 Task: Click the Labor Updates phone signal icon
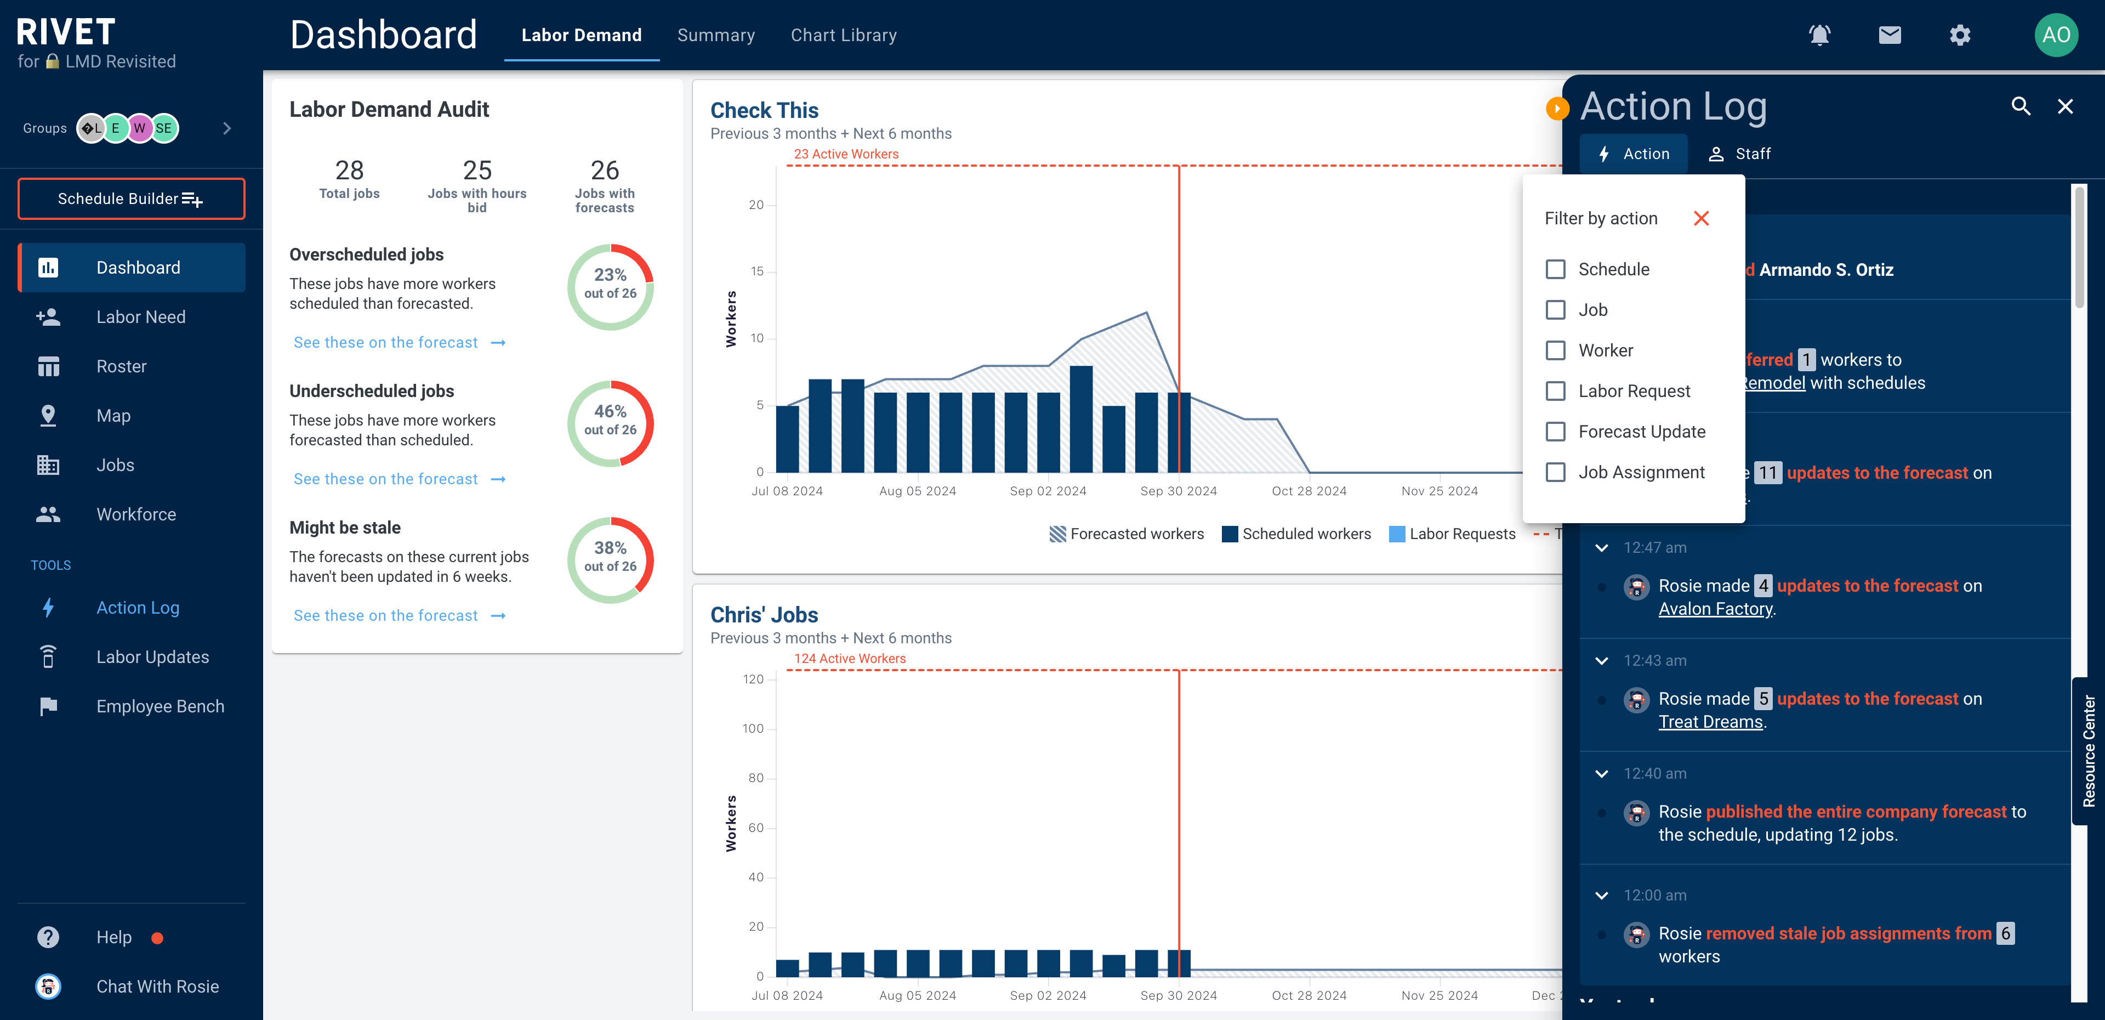[x=48, y=657]
